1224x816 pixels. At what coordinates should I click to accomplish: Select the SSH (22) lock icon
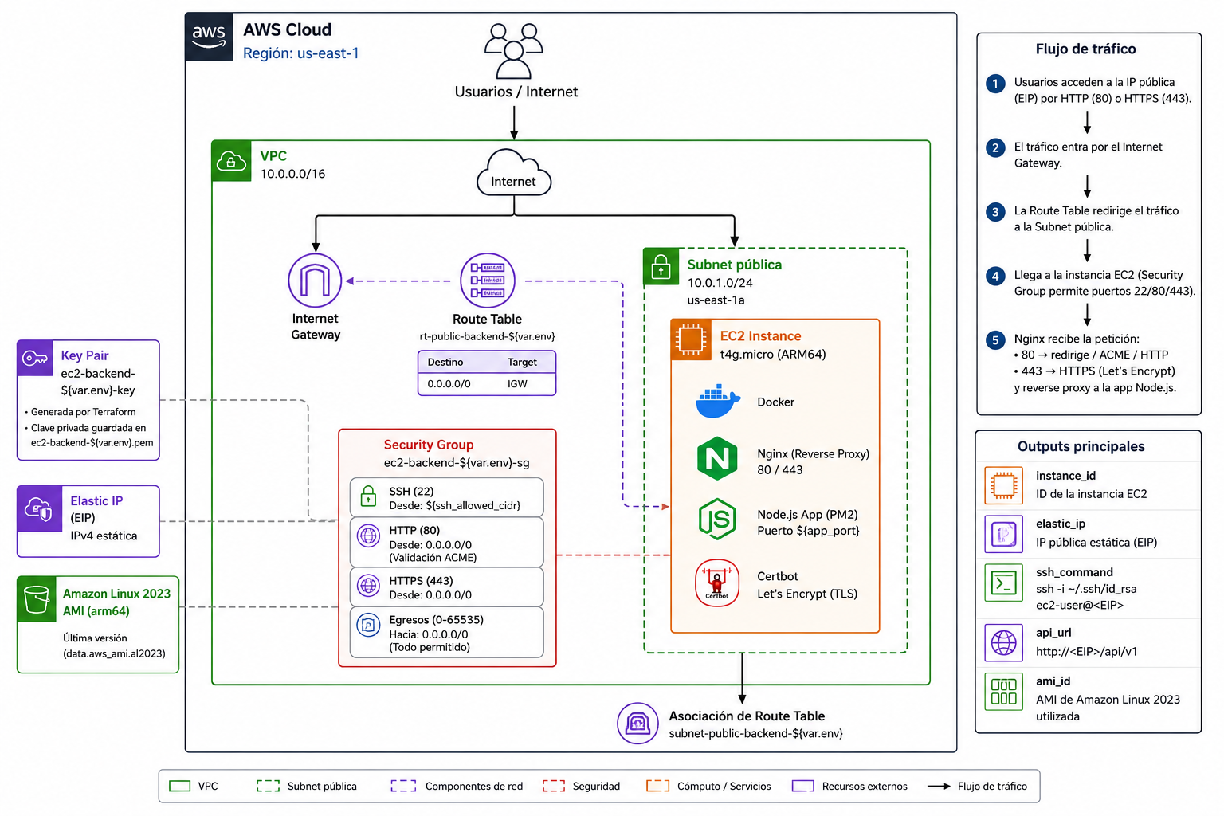(368, 497)
